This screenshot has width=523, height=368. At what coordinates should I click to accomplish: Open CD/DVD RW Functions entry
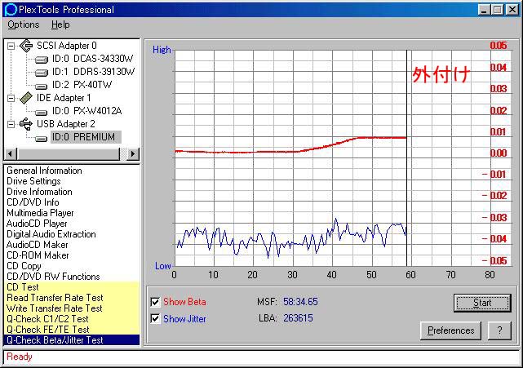click(53, 277)
